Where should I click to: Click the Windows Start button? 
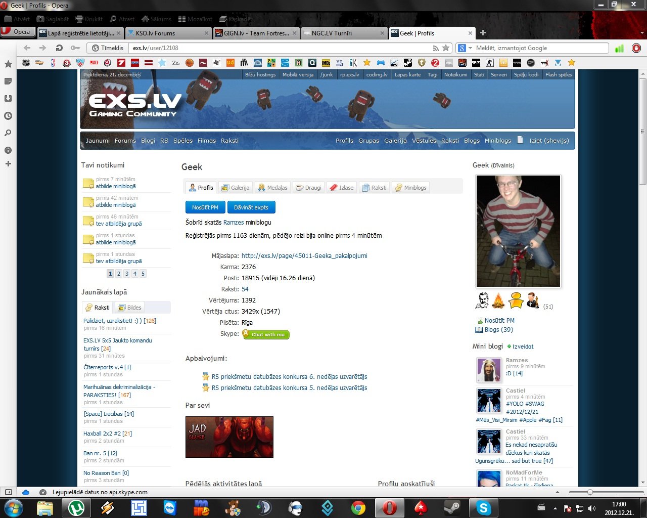(13, 507)
